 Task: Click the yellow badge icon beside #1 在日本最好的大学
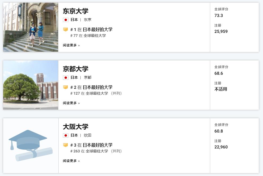coord(65,30)
